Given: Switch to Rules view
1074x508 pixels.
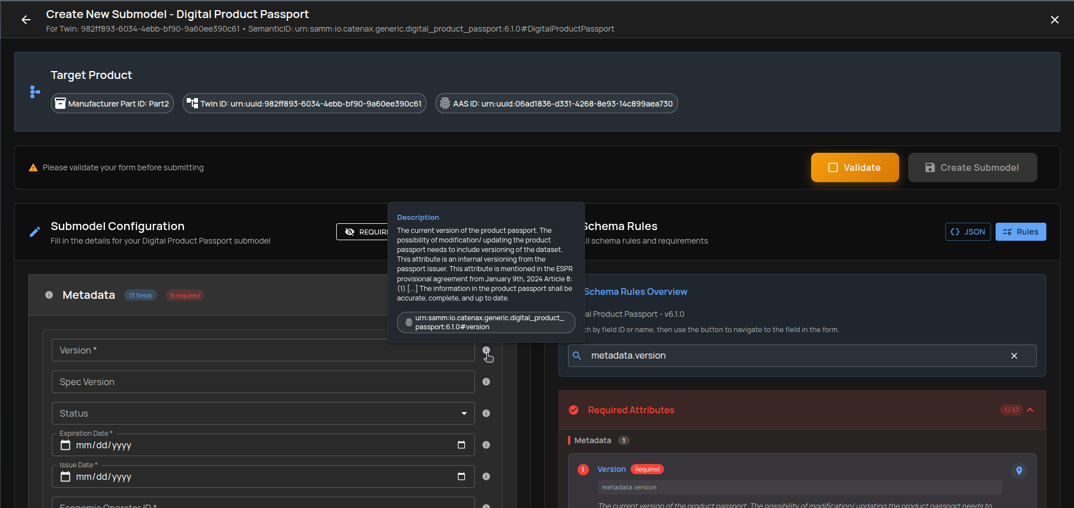Looking at the screenshot, I should 1020,232.
